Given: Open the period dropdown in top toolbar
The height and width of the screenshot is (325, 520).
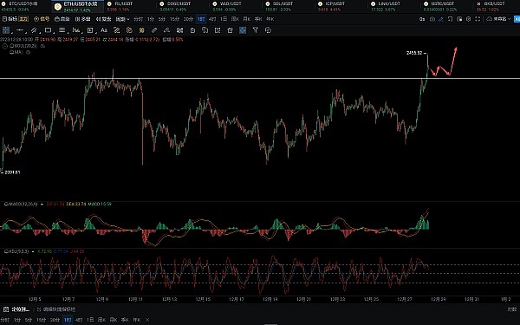Looking at the screenshot, I should point(122,19).
